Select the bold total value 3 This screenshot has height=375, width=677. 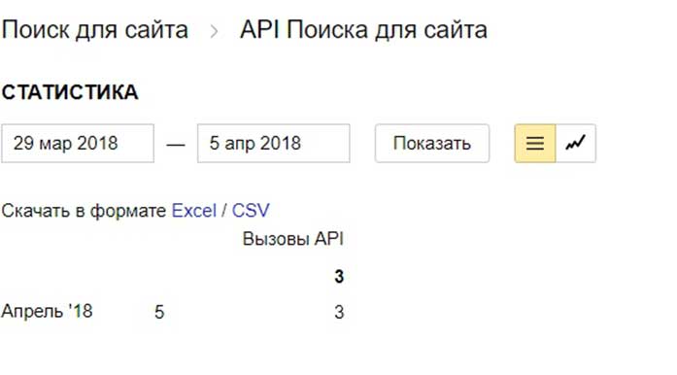339,277
